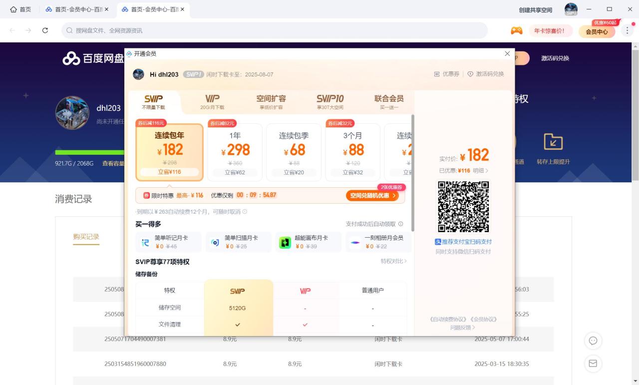Close the first 首页-会员中心 browser tab

coord(106,9)
